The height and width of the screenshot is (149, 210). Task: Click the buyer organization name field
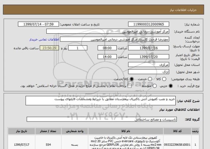108,31
